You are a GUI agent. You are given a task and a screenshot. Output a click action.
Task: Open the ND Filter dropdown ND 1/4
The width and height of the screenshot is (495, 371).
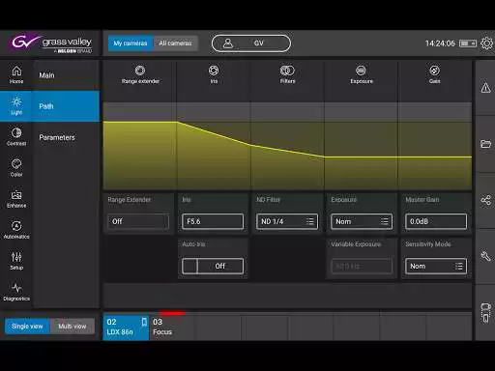pos(287,221)
